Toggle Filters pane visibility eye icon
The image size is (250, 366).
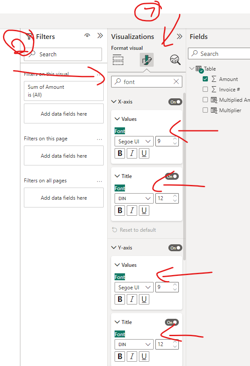[x=87, y=36]
